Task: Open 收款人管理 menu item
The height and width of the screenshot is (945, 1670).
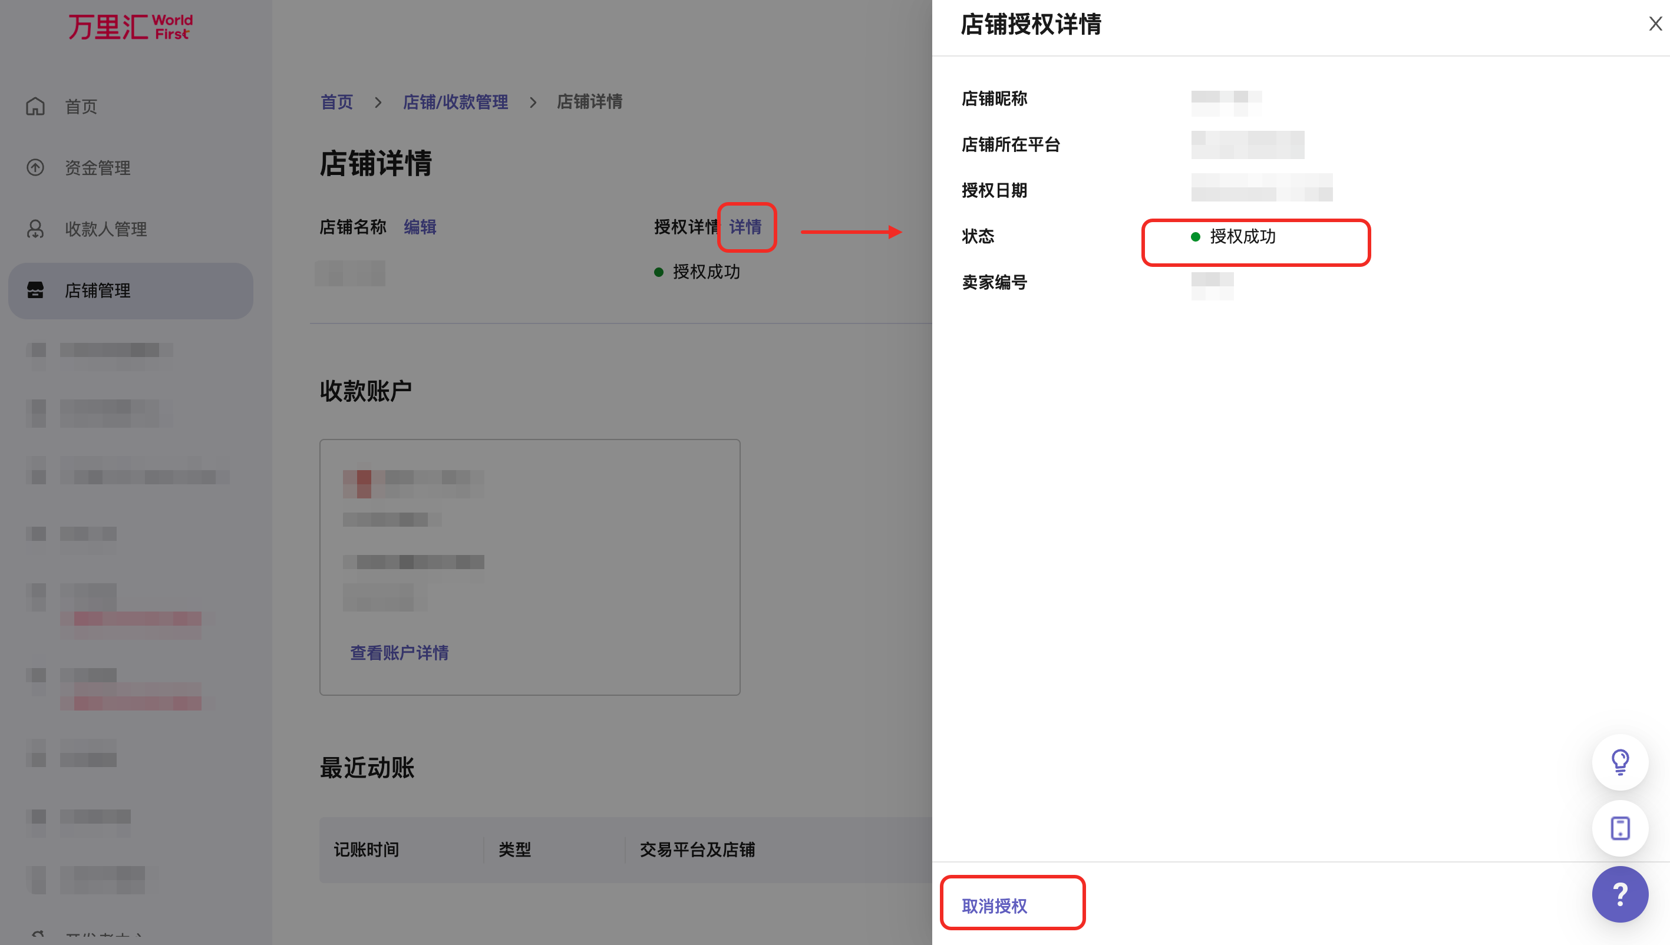Action: click(106, 229)
